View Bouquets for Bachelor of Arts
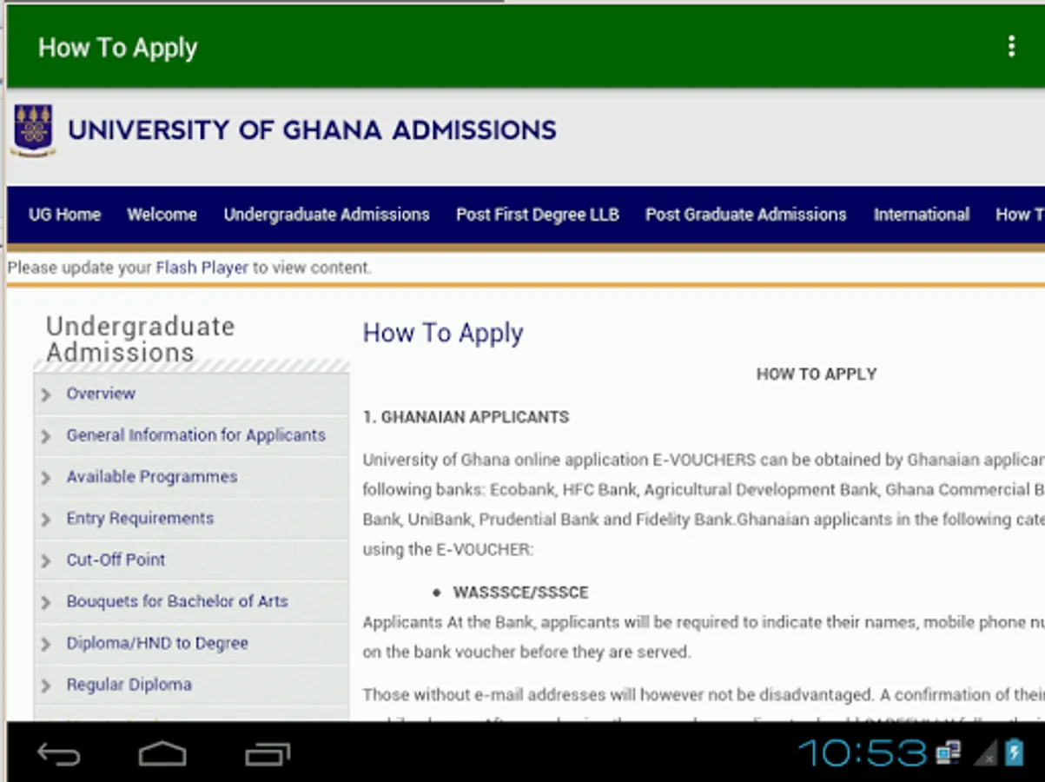This screenshot has height=782, width=1045. (177, 601)
